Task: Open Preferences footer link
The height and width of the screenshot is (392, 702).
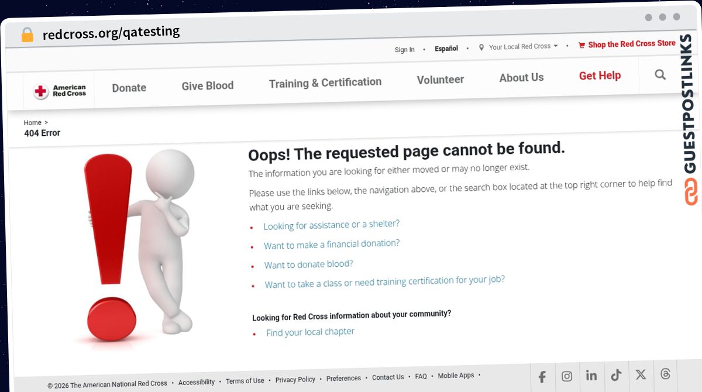Action: point(343,379)
